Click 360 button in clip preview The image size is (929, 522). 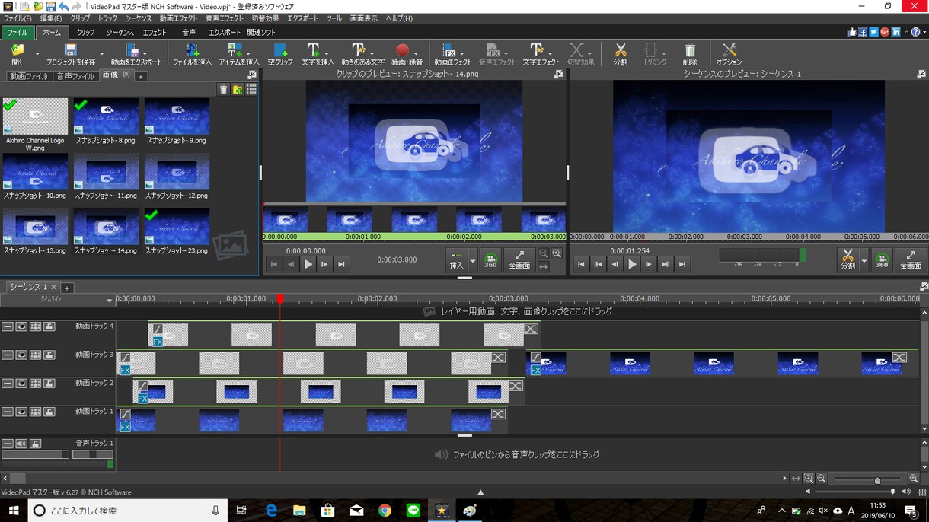(x=490, y=260)
